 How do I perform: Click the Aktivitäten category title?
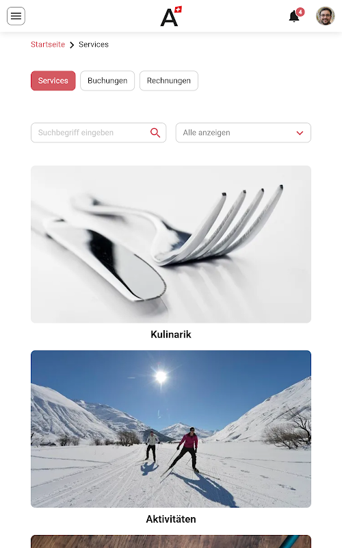click(x=171, y=519)
